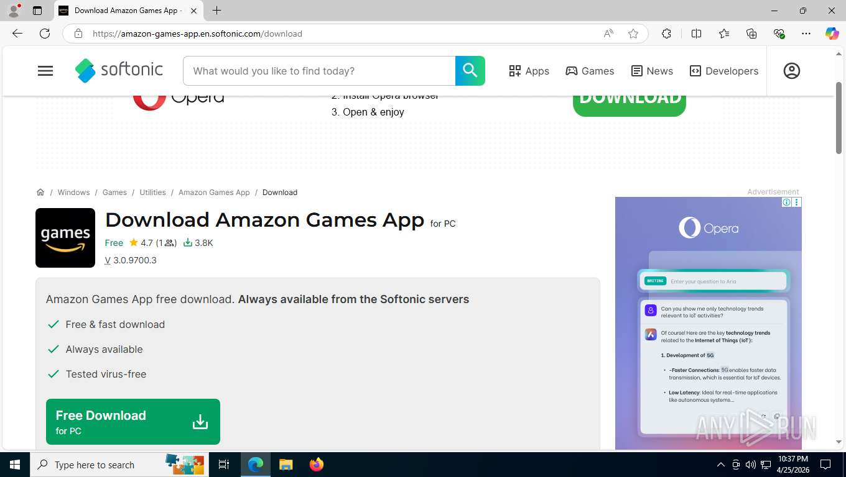This screenshot has height=477, width=846.
Task: Launch Firefox from taskbar
Action: (x=317, y=465)
